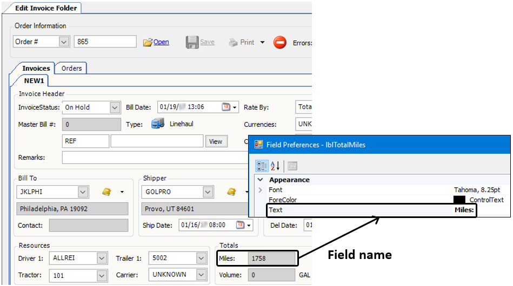Screen dimensions: 513x286
Task: Switch to Categorized view in Field Preferences
Action: tap(262, 166)
